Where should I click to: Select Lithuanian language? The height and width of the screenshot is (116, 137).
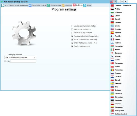pos(123,107)
